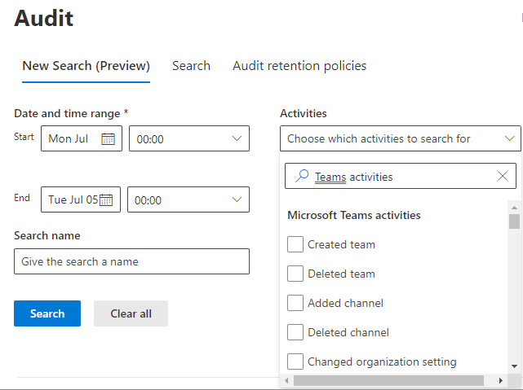
Task: Click the horizontal scrollbar in activities list
Action: coord(388,380)
